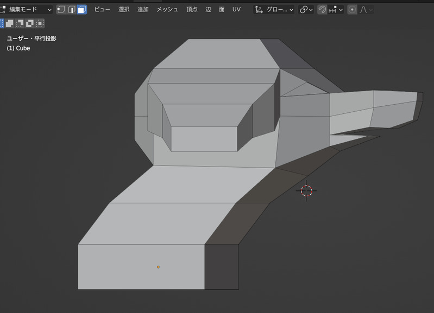This screenshot has width=434, height=313.
Task: Choose the extend selection mode icon
Action: click(10, 23)
